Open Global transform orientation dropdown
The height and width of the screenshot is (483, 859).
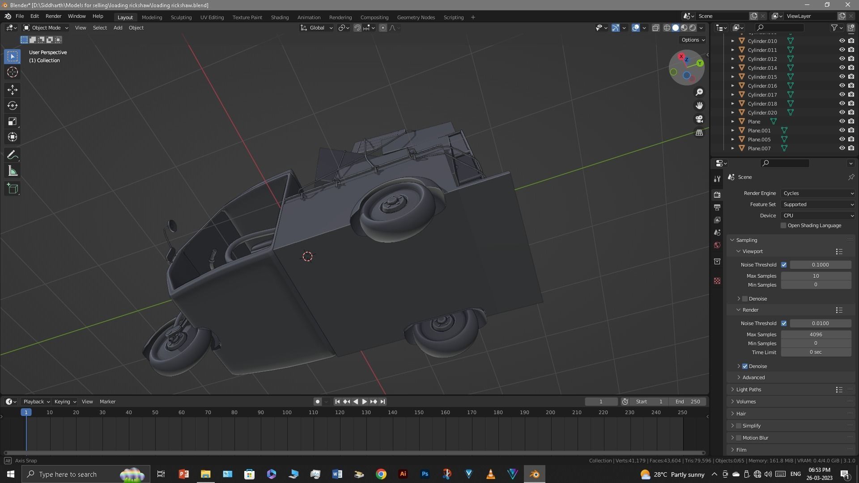click(317, 28)
